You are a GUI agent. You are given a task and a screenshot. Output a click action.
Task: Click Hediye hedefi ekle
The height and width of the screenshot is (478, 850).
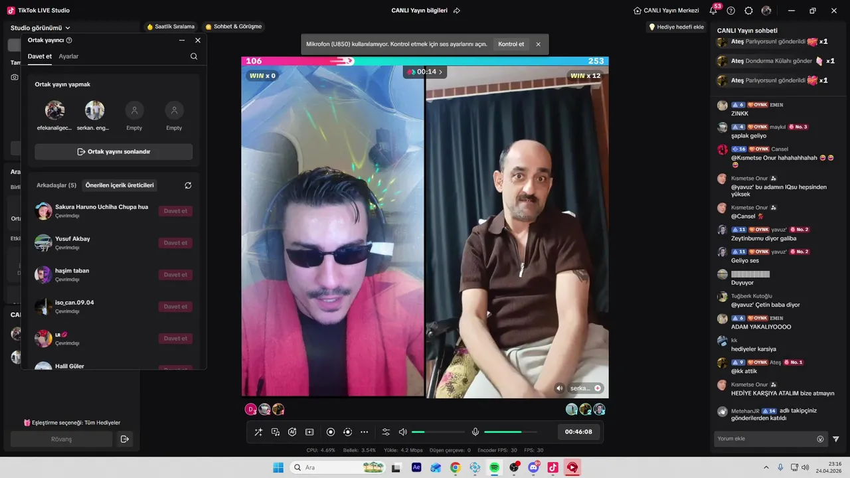coord(676,27)
